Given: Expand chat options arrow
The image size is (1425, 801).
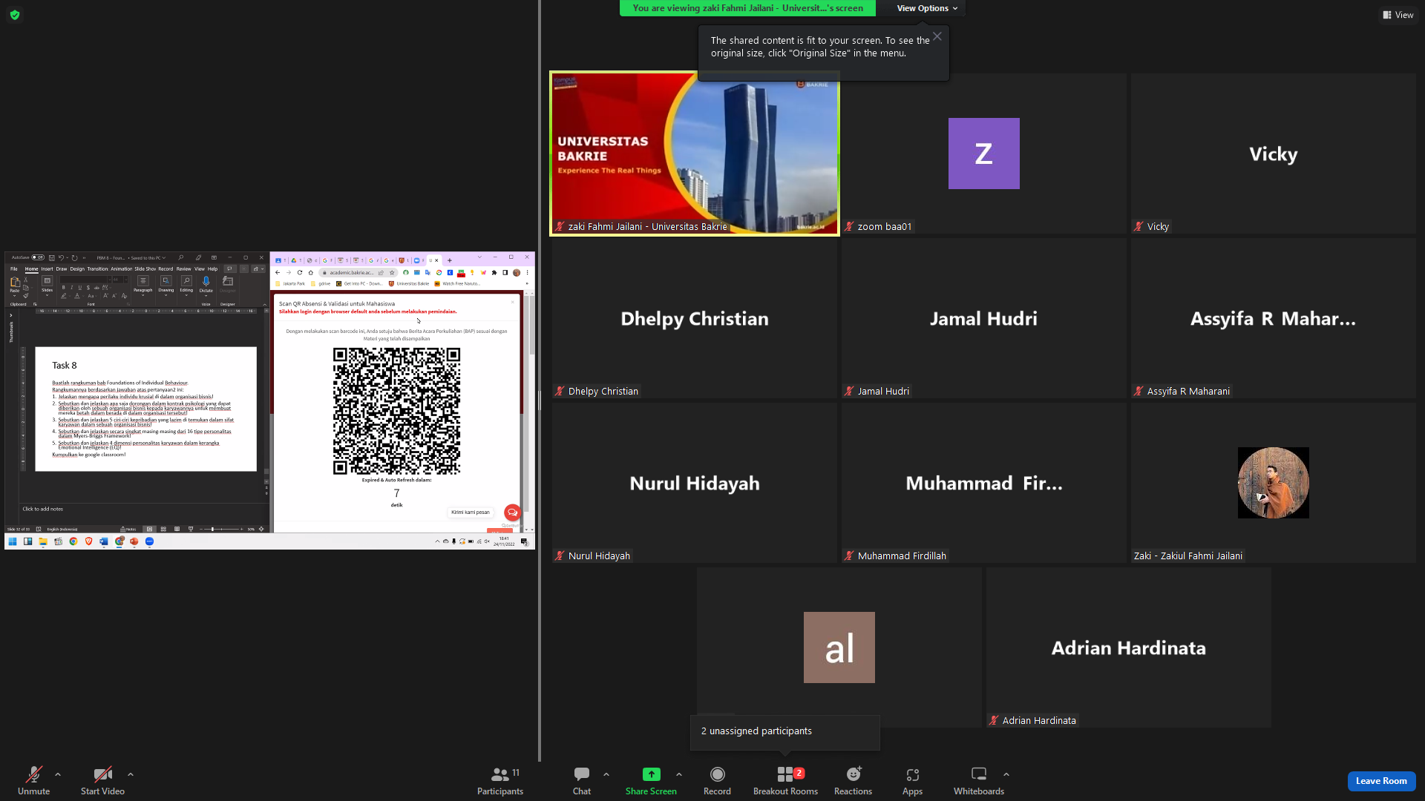Looking at the screenshot, I should click(x=606, y=774).
